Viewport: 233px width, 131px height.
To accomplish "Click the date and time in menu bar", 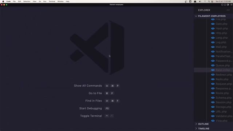I will tap(223, 1).
